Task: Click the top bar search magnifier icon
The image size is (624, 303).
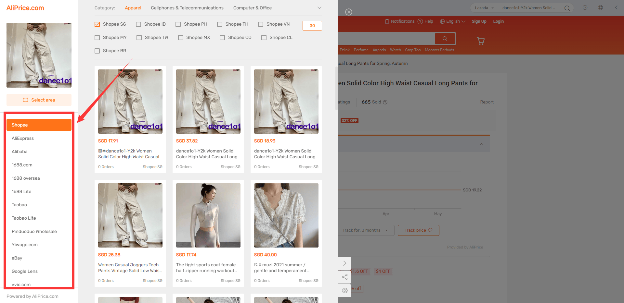Action: [567, 8]
